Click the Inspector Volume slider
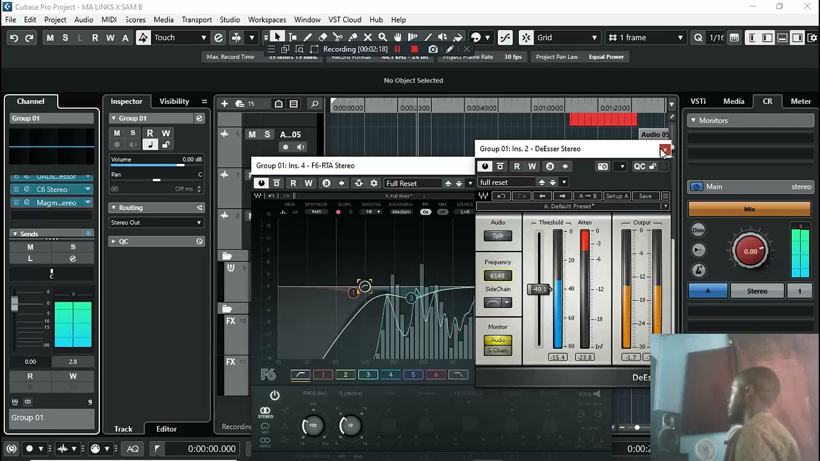The width and height of the screenshot is (820, 461). (x=156, y=165)
